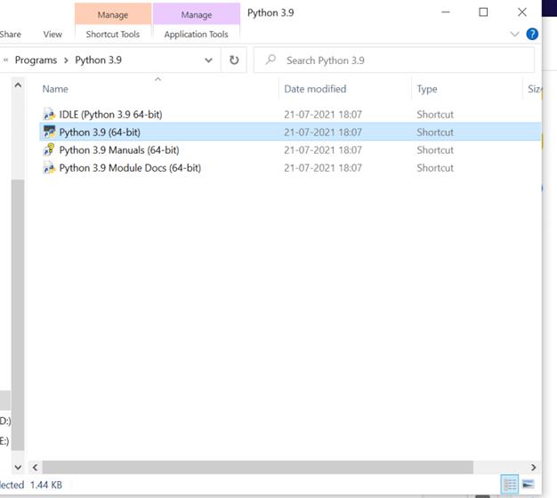Image resolution: width=557 pixels, height=498 pixels.
Task: Open the Share ribbon tab
Action: coord(10,35)
